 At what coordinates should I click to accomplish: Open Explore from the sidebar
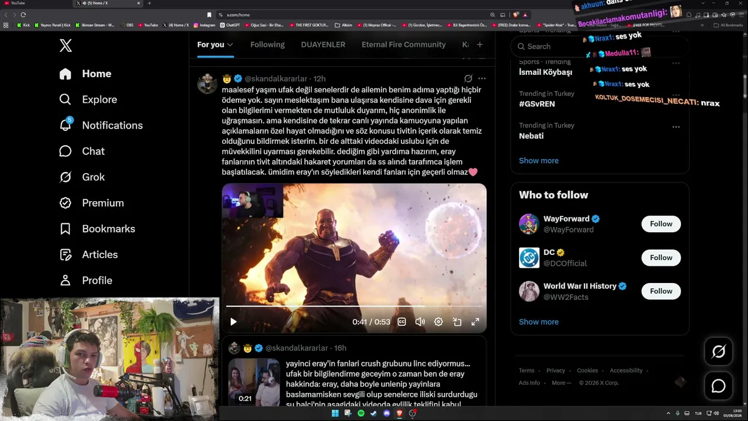(88, 99)
